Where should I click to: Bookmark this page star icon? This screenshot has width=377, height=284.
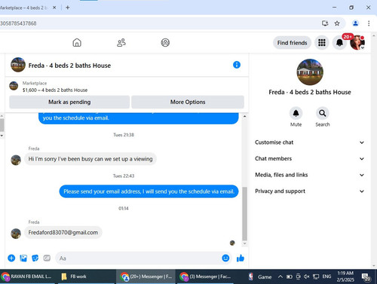pyautogui.click(x=337, y=23)
